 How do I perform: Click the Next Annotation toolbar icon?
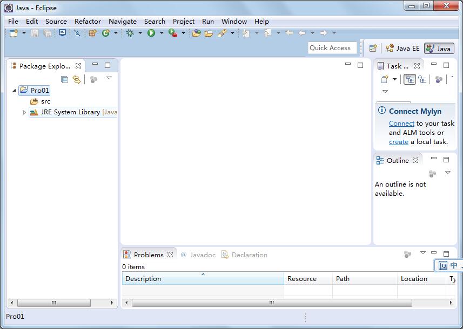pos(246,33)
